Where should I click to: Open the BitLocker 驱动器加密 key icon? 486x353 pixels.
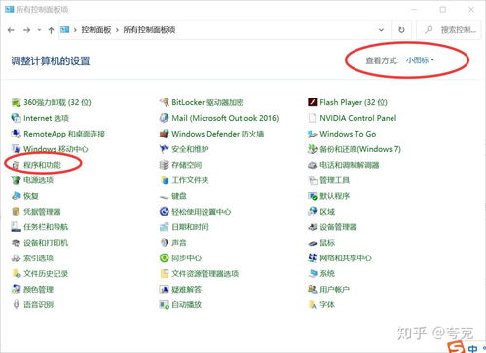(x=165, y=102)
